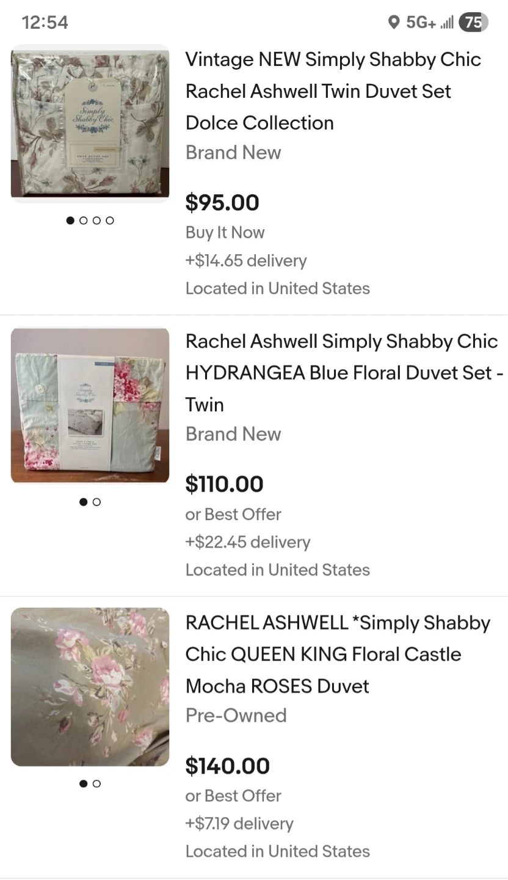Tap the $110.00 price

pyautogui.click(x=224, y=485)
